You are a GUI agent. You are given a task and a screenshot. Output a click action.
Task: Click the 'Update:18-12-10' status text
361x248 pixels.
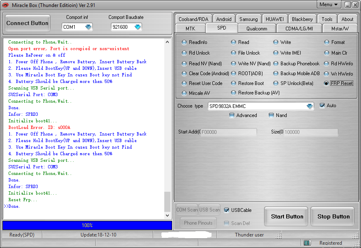tap(98, 234)
